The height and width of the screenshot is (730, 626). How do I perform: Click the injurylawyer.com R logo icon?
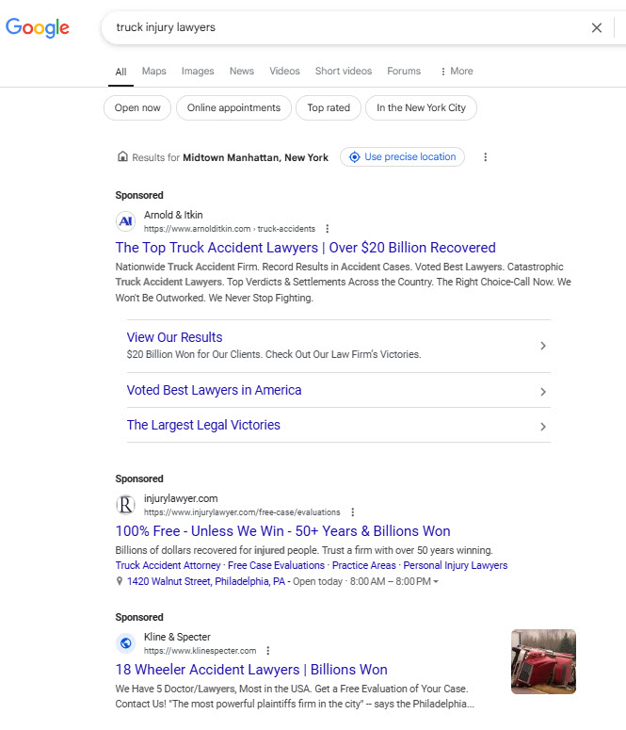(x=125, y=505)
